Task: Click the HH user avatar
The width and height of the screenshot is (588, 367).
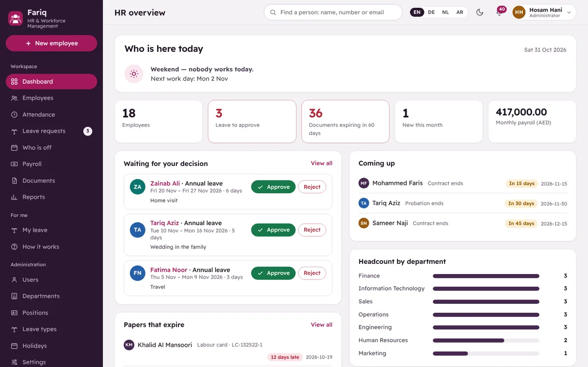Action: point(519,12)
